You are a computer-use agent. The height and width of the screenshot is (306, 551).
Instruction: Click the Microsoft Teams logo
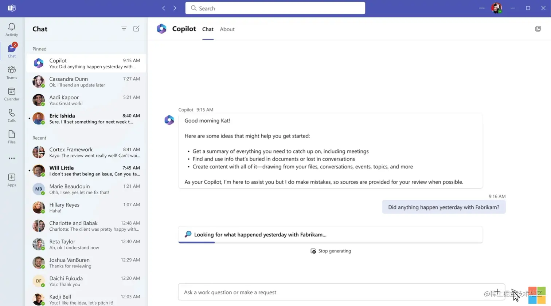coord(12,8)
